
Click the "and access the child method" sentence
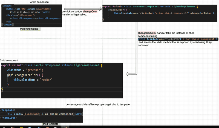pyautogui.click(x=175, y=44)
